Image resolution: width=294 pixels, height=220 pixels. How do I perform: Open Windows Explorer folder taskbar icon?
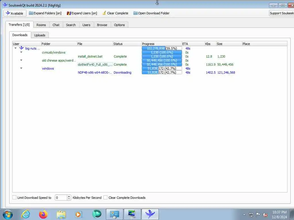[61, 214]
